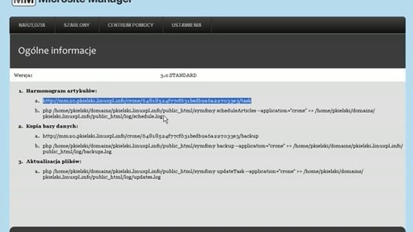This screenshot has width=413, height=232.
Task: Click the highlighted crone task URL
Action: click(x=147, y=101)
